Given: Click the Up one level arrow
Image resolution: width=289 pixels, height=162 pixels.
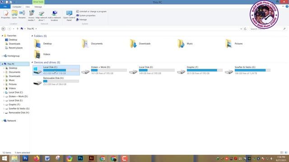Looking at the screenshot, I should [18, 29].
